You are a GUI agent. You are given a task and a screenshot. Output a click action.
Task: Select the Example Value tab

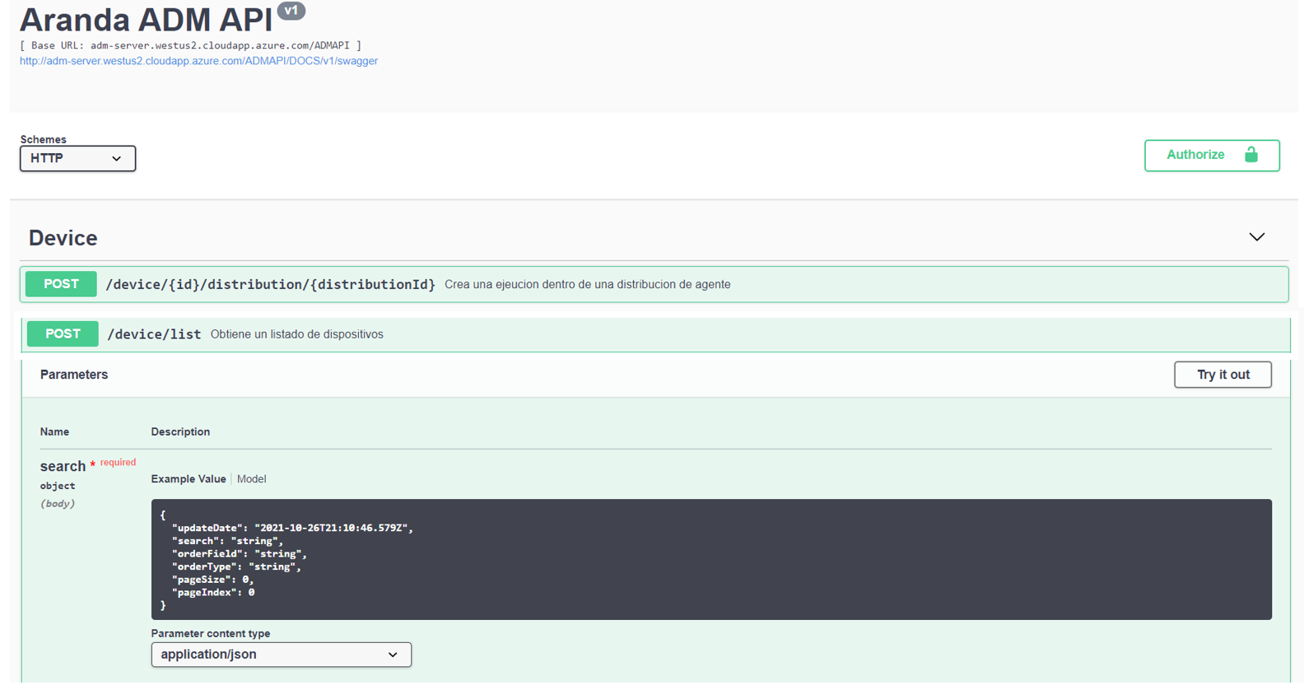click(x=189, y=479)
